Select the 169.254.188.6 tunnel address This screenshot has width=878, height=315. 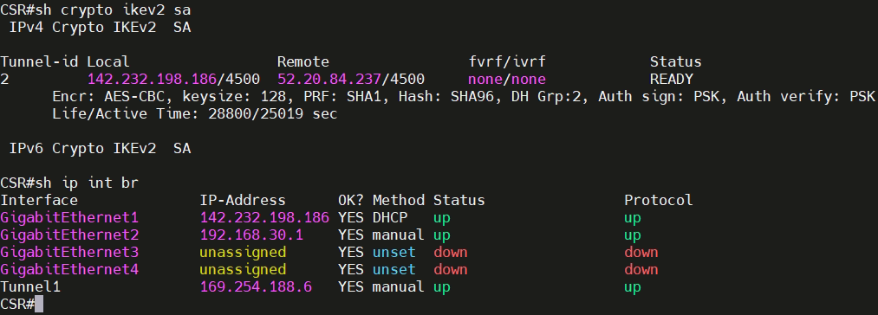coord(256,287)
